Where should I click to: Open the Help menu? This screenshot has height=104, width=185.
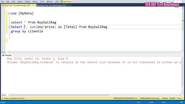pyautogui.click(x=57, y=1)
